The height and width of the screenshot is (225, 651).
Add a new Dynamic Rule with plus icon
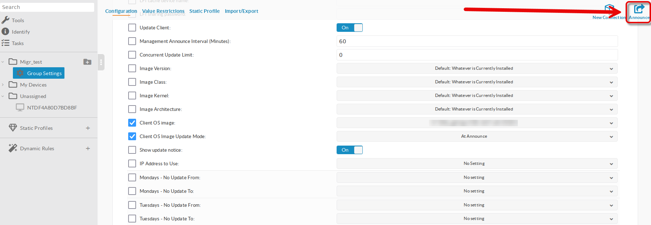point(88,148)
